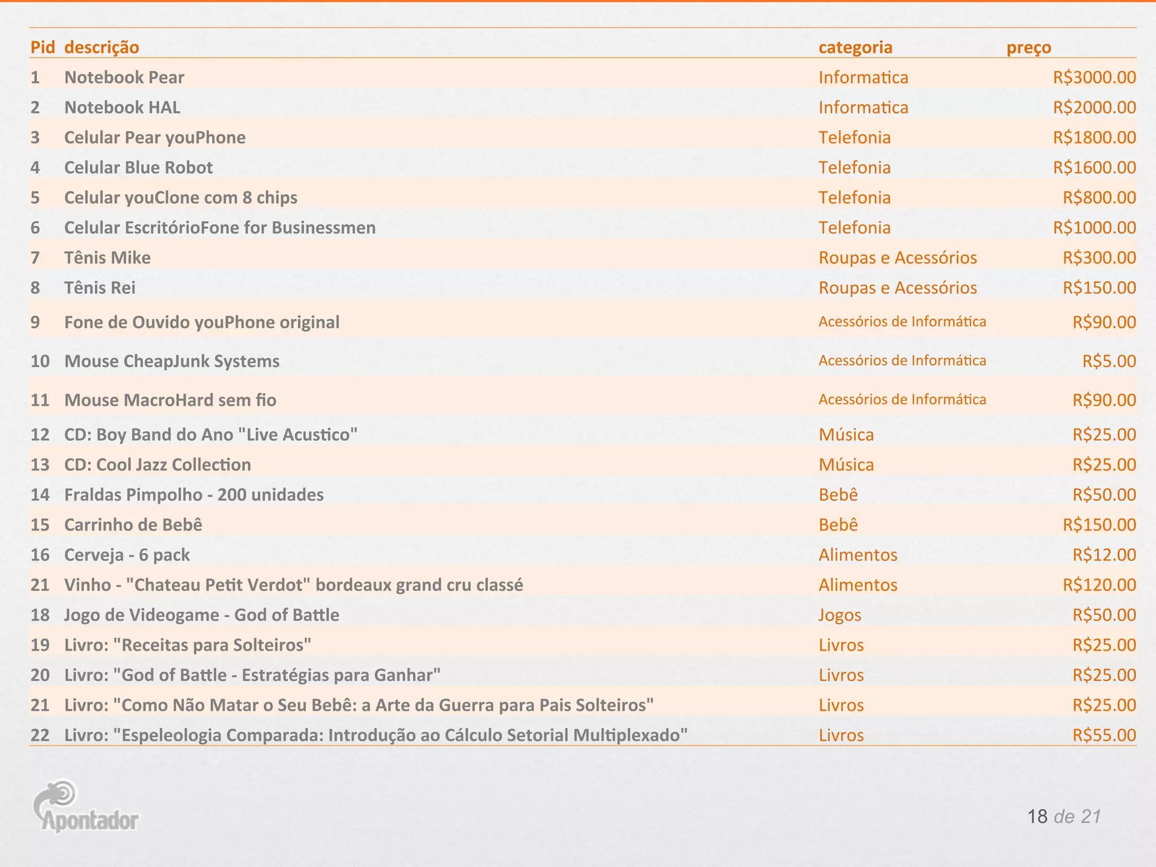Image resolution: width=1156 pixels, height=867 pixels.
Task: Click the preço column header
Action: [x=1028, y=47]
